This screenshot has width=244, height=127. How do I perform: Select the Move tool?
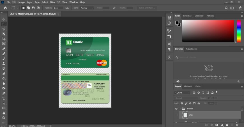coord(4,19)
